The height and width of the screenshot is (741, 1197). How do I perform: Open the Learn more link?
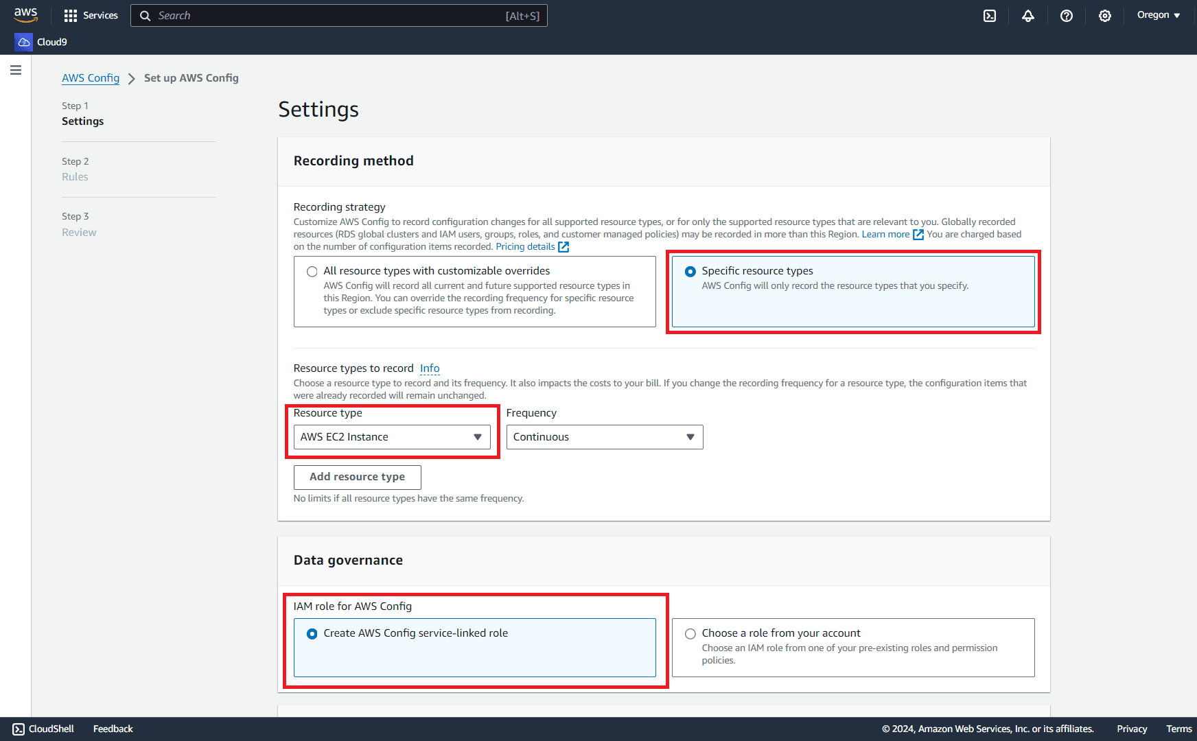pyautogui.click(x=885, y=235)
